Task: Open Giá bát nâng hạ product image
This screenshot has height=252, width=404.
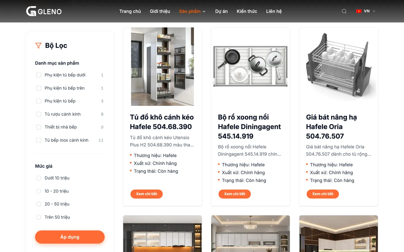Action: pos(339,67)
